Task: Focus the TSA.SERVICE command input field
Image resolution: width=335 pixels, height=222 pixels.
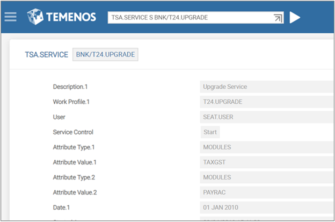Action: tap(188, 17)
